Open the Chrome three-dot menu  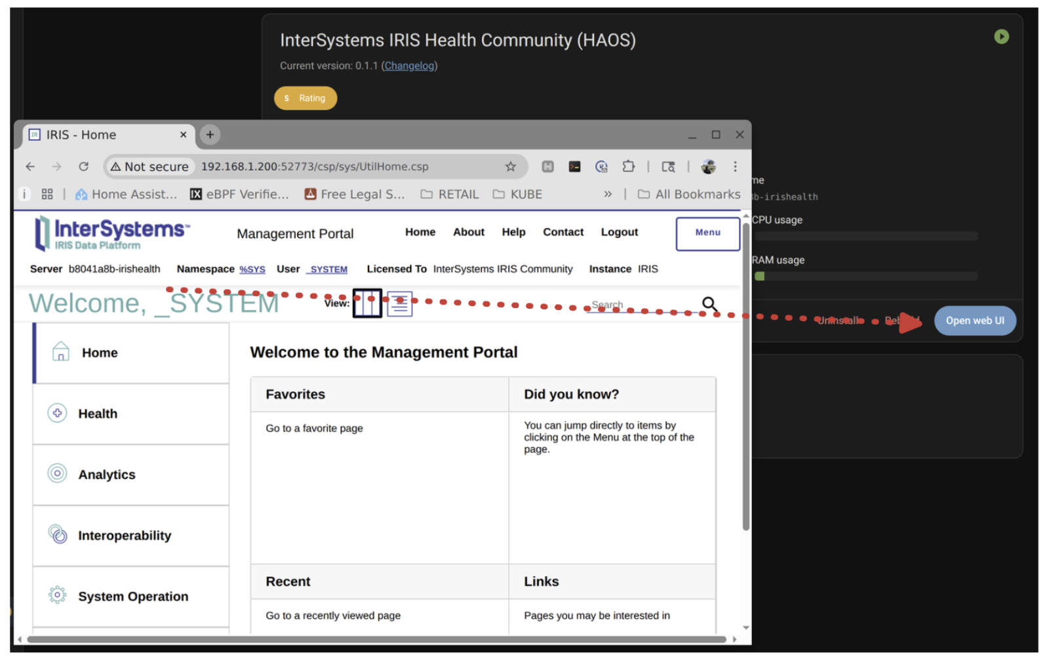click(x=735, y=166)
